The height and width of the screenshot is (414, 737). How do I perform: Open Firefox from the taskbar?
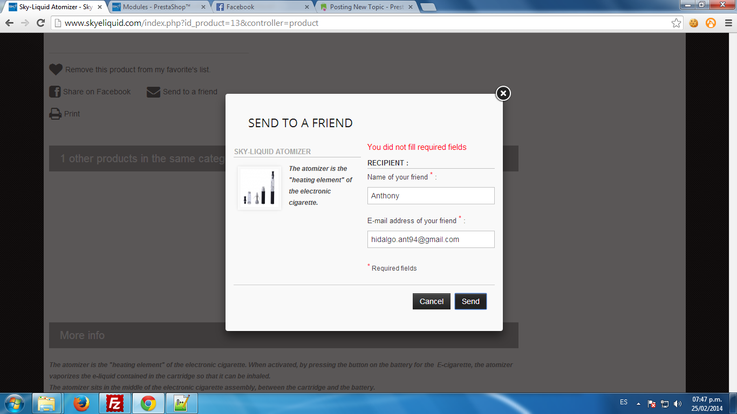81,403
